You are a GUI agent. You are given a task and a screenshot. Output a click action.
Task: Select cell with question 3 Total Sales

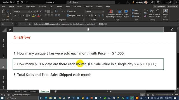[x=88, y=75]
